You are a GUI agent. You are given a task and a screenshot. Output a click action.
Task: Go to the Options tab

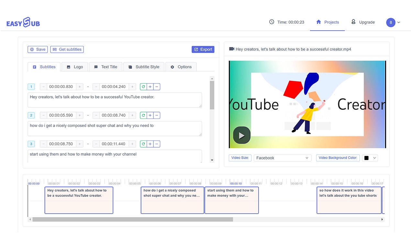pos(181,67)
